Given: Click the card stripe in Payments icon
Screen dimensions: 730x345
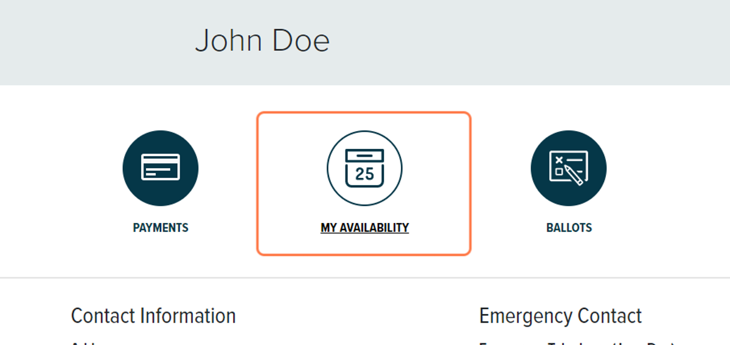Looking at the screenshot, I should point(161,164).
